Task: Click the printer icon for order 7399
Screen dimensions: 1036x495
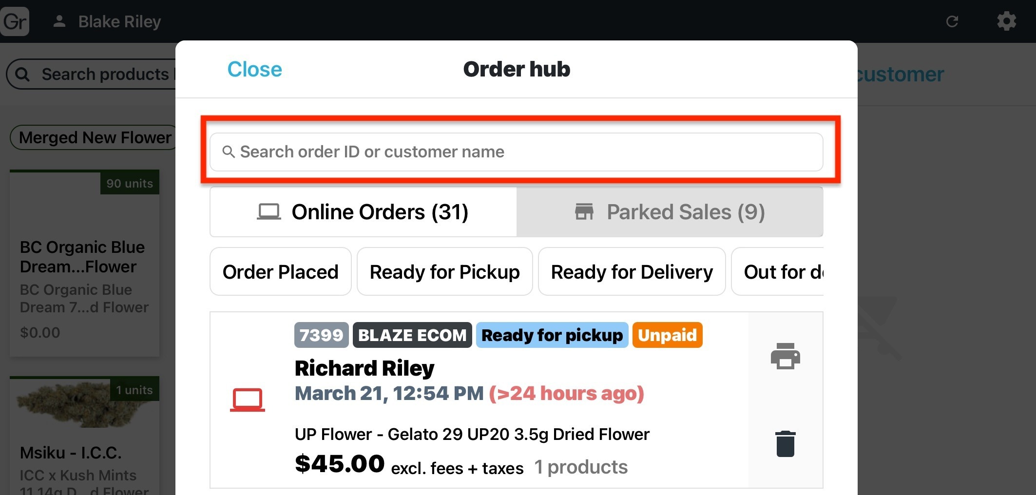Action: point(785,356)
